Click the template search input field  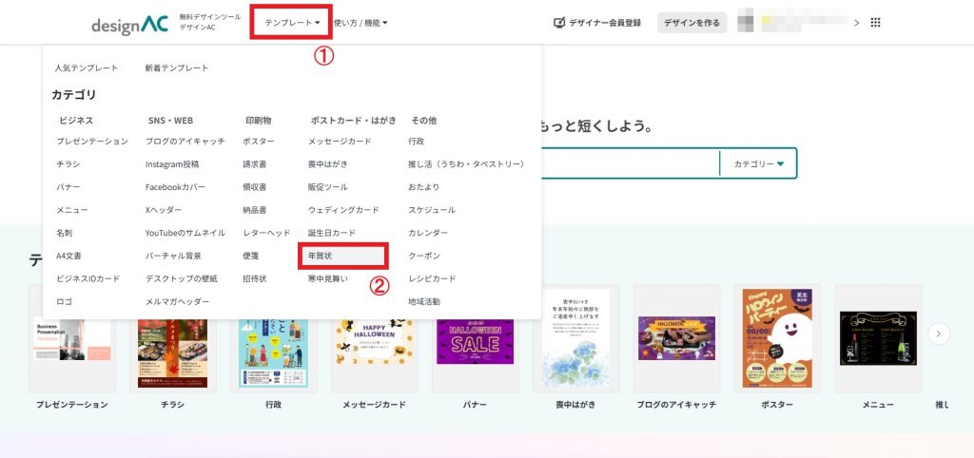coord(630,163)
